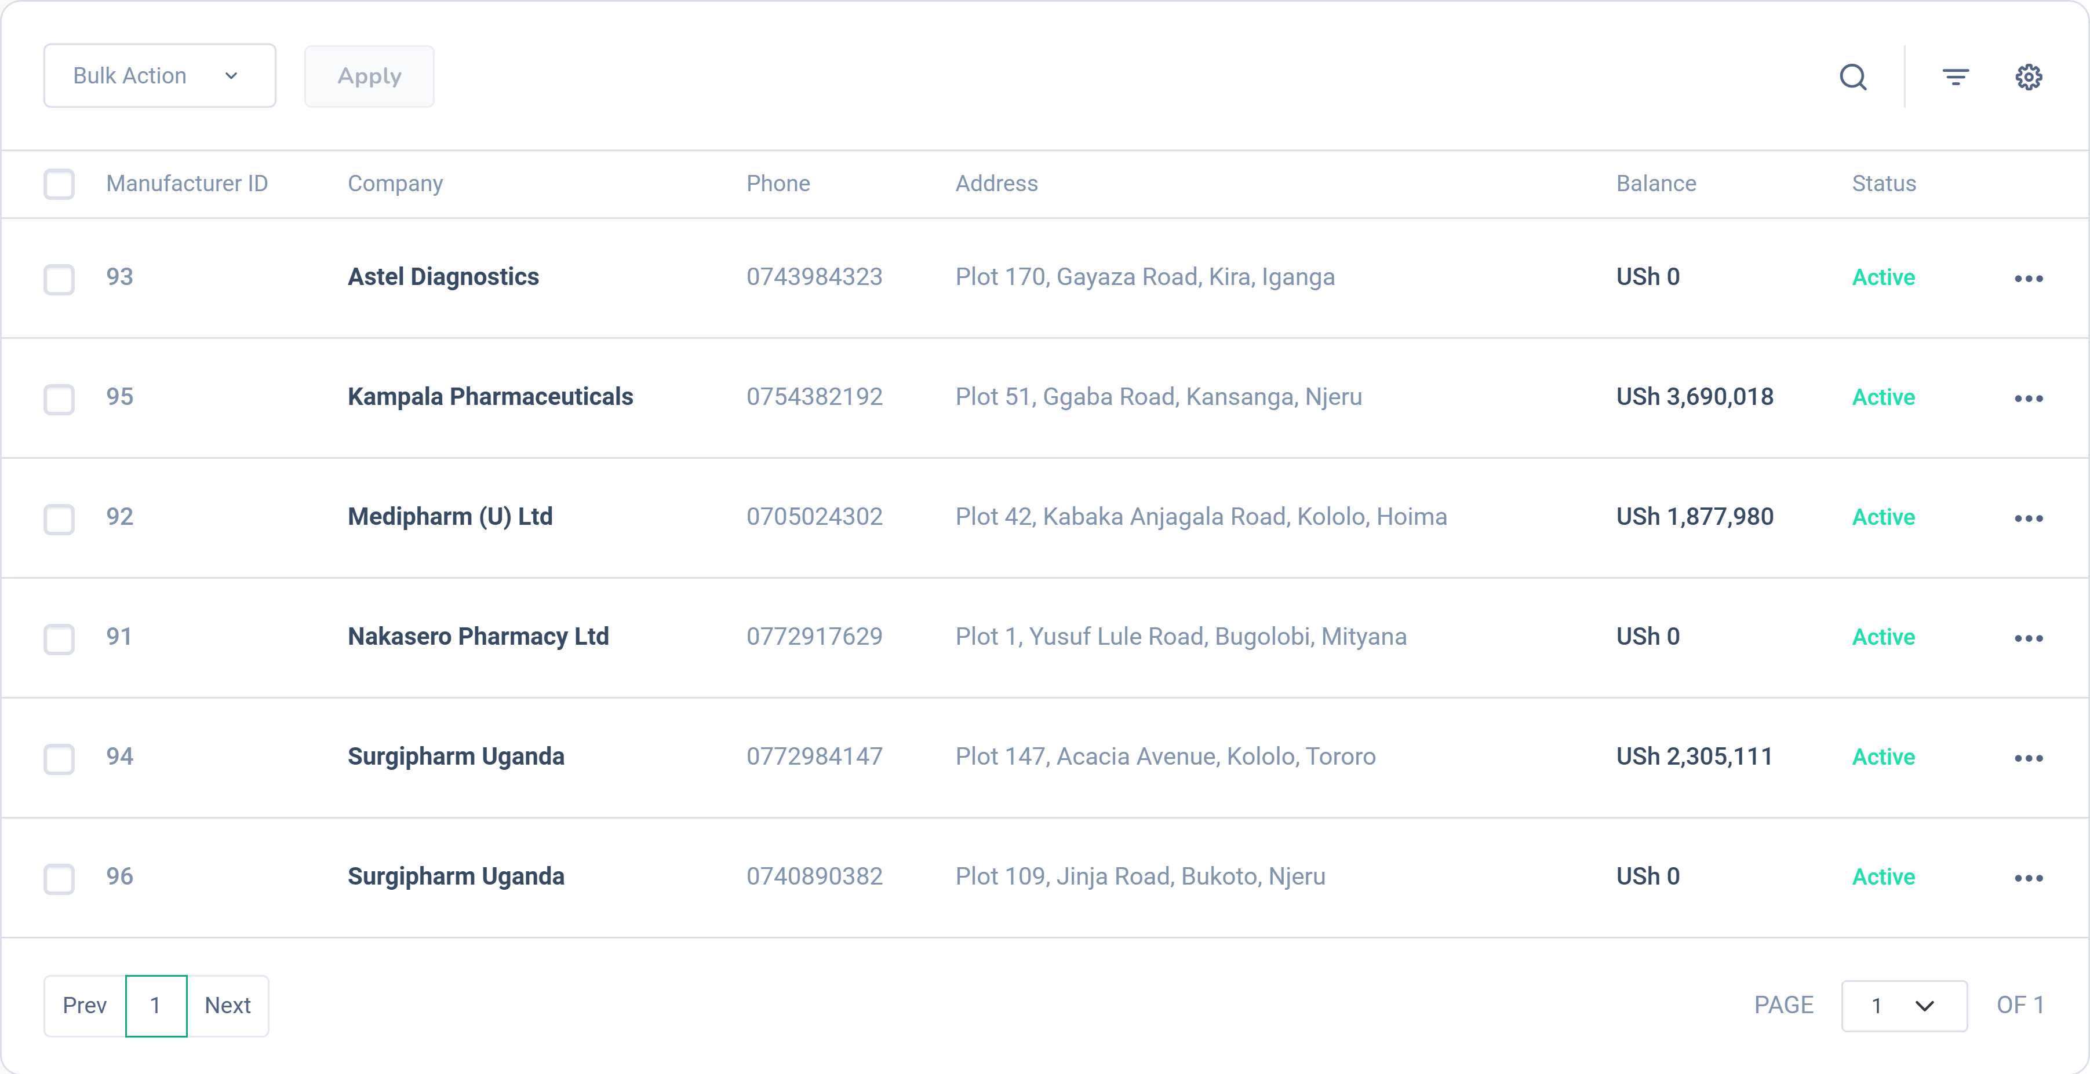This screenshot has width=2090, height=1074.
Task: Open the search magnifier icon
Action: [x=1853, y=77]
